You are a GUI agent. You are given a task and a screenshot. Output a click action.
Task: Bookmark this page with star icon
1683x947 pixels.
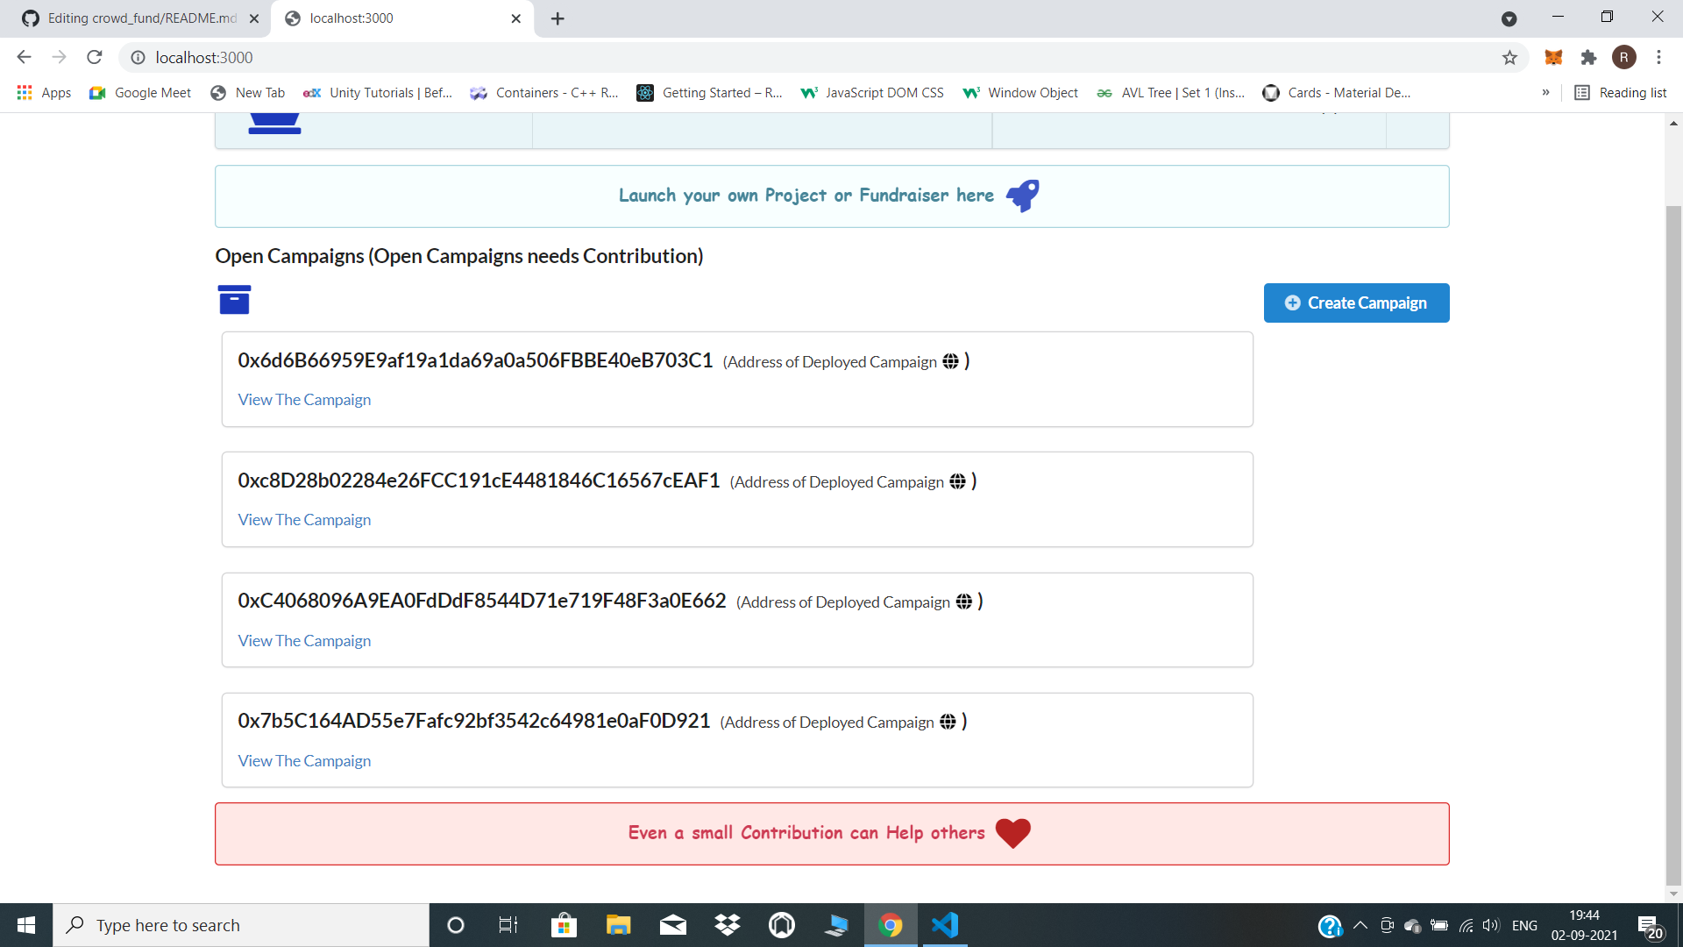click(x=1509, y=58)
